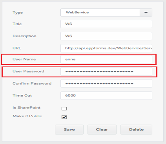Click the Save button
Screen dimensions: 166x144
69,129
